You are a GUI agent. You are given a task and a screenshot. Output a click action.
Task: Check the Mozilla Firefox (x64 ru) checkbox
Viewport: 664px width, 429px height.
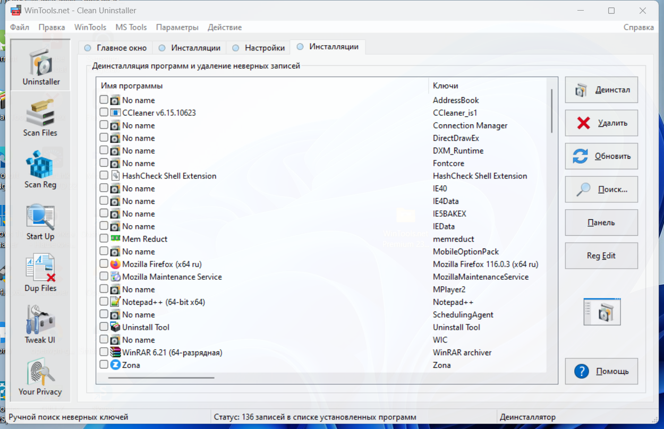(104, 264)
